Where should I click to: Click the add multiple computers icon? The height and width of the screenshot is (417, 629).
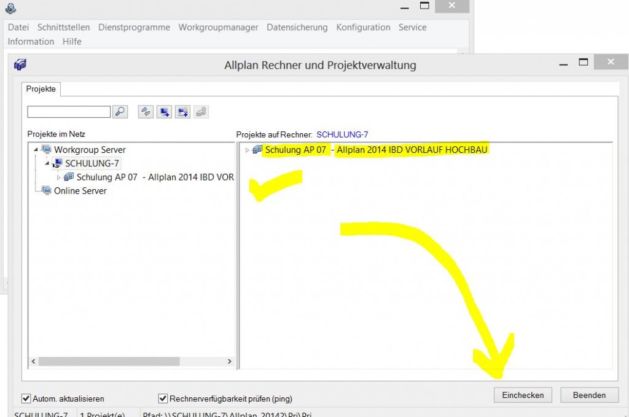(182, 112)
